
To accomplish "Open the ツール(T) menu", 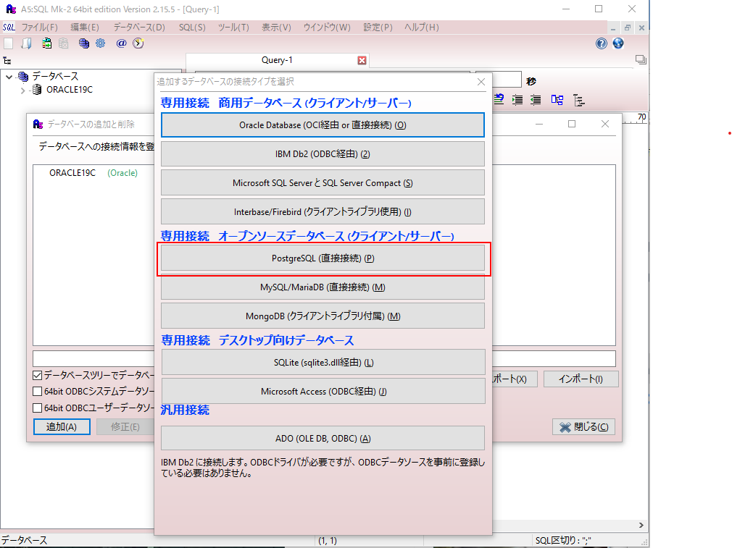I will [233, 28].
